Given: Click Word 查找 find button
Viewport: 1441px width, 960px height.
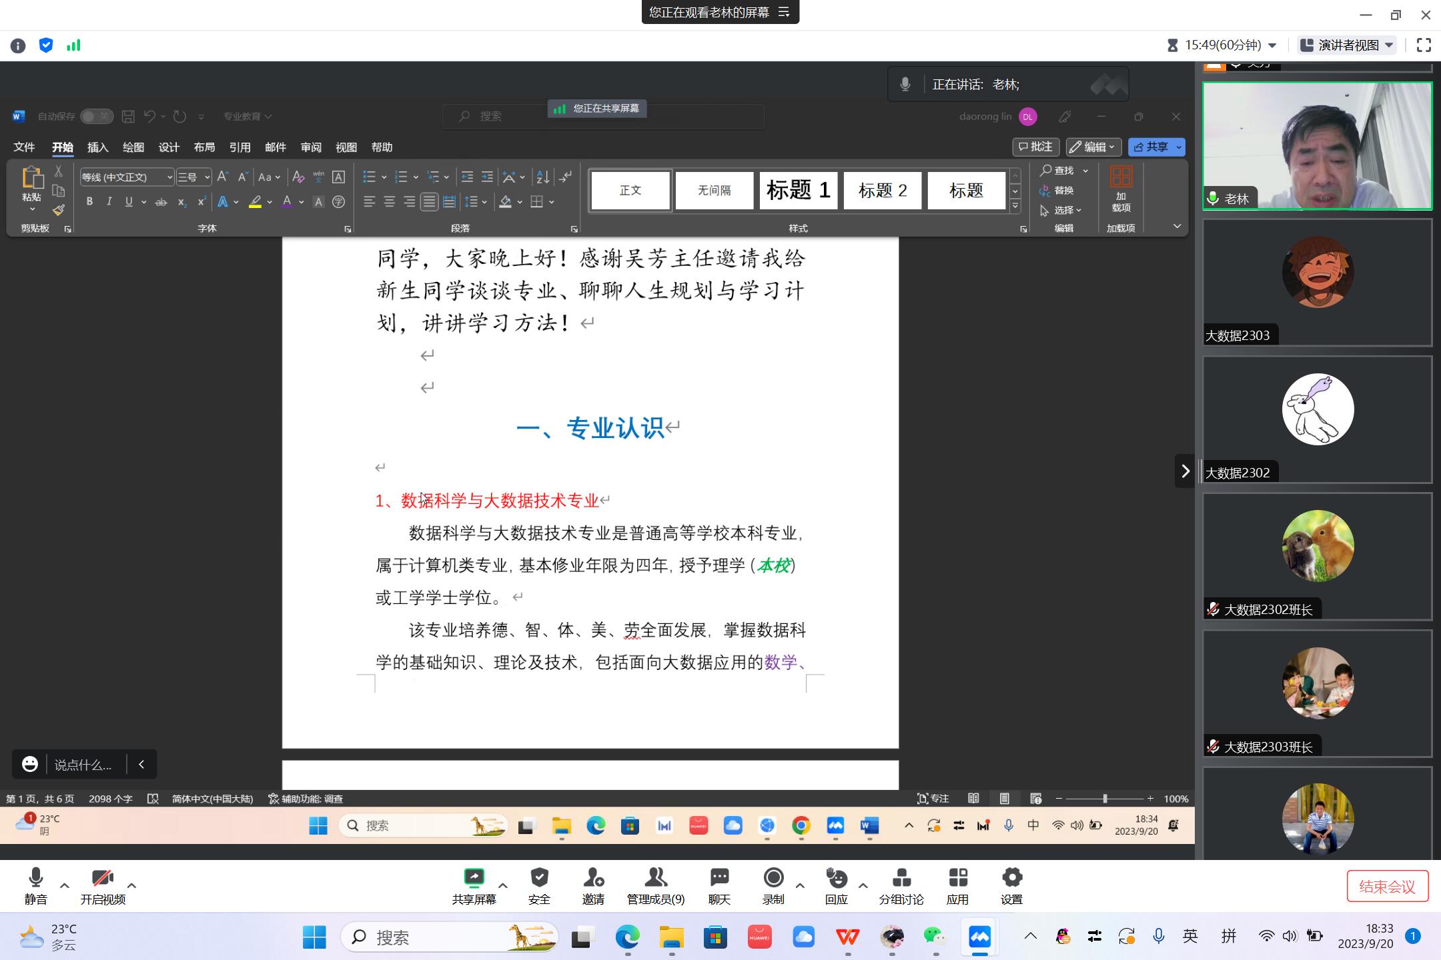Looking at the screenshot, I should (1057, 171).
